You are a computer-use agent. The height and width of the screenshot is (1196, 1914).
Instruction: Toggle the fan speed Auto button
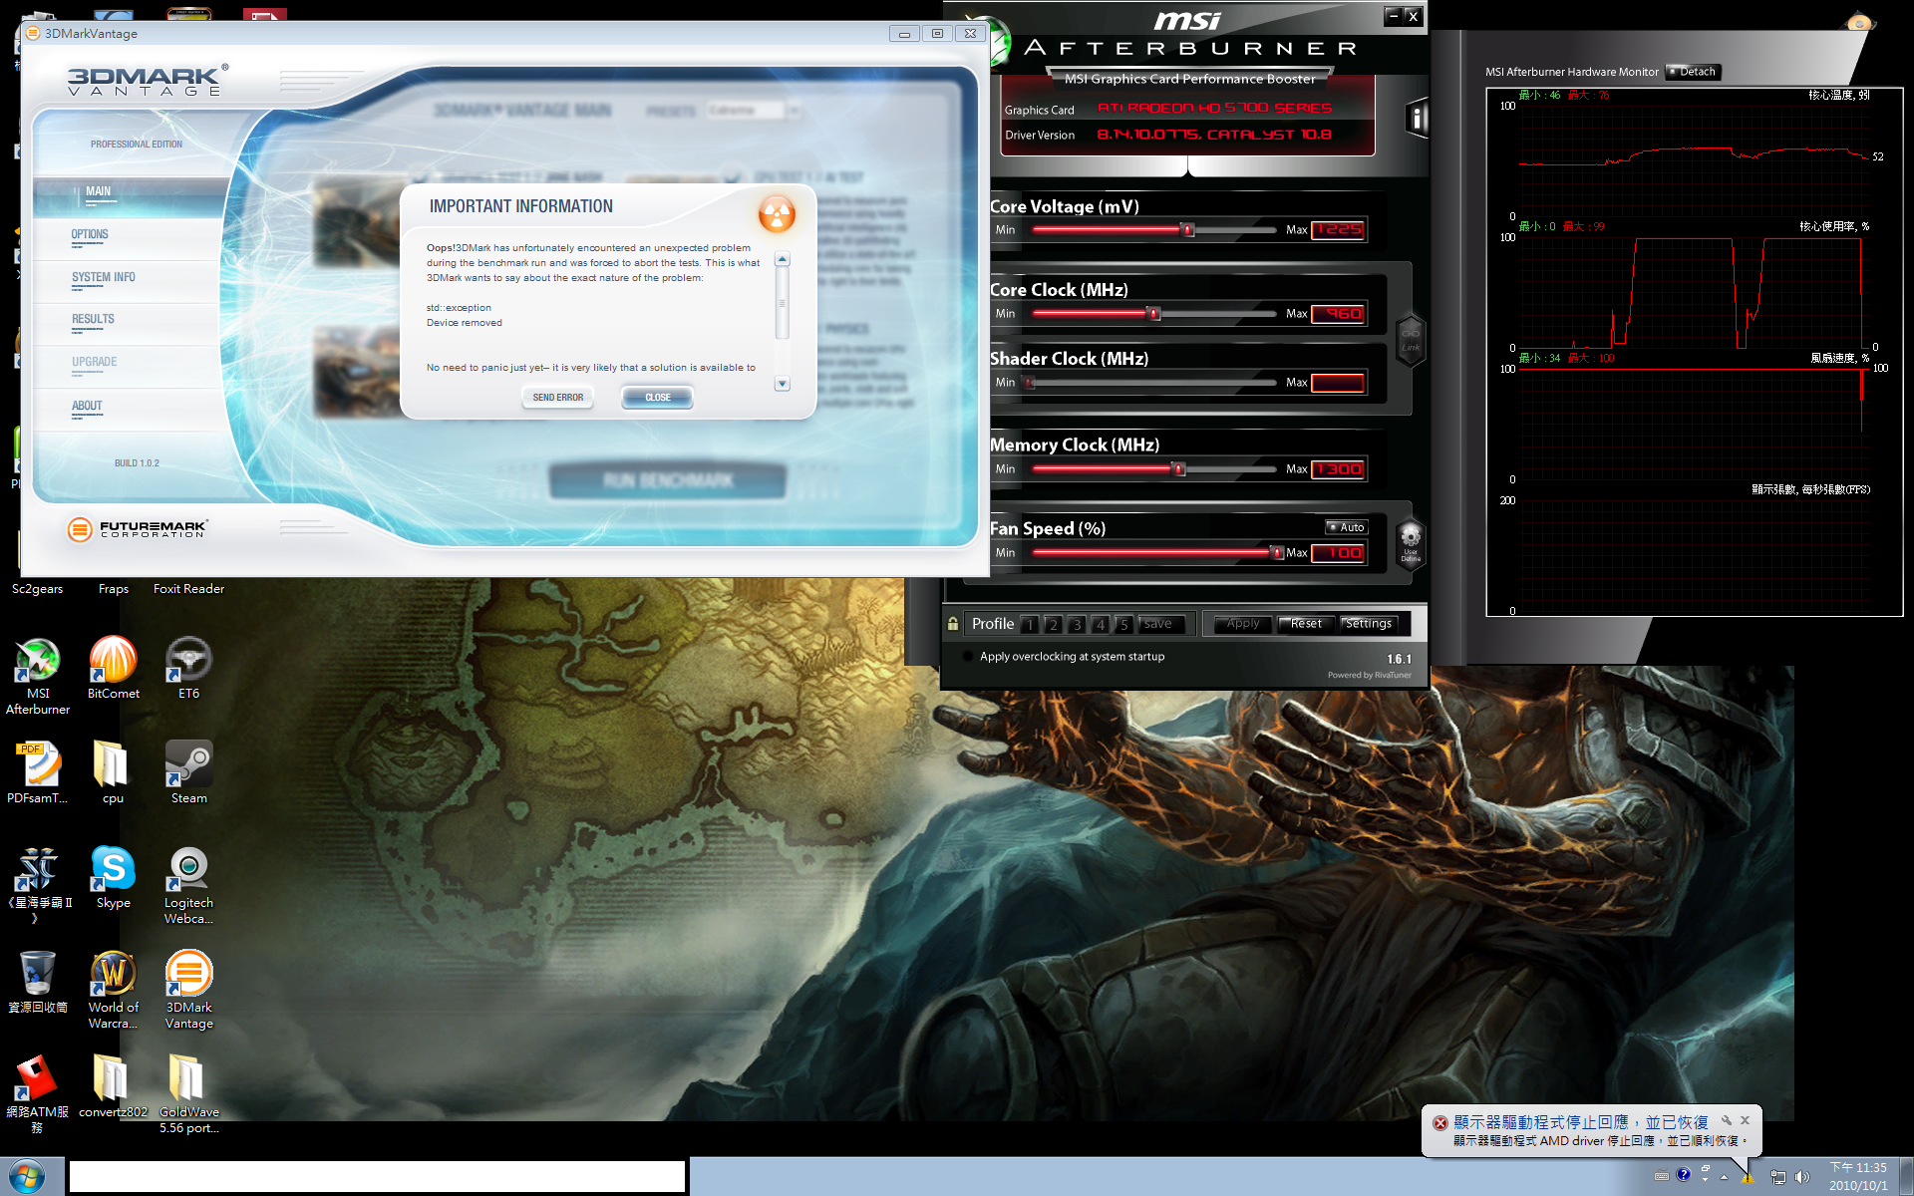click(x=1347, y=527)
